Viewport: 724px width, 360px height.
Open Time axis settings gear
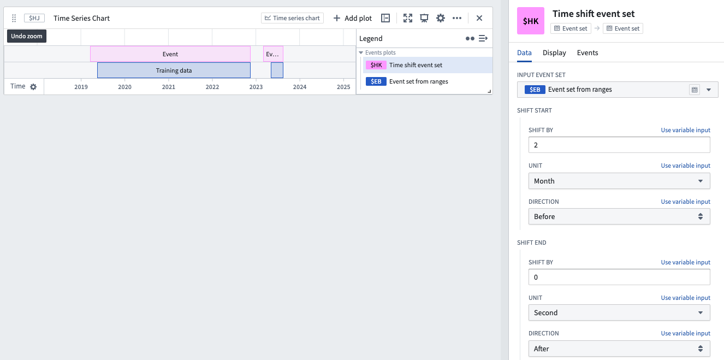33,87
